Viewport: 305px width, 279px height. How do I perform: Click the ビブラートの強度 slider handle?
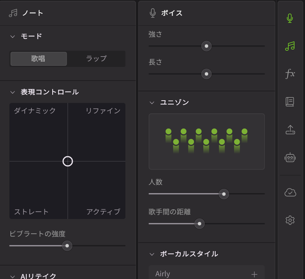point(67,246)
